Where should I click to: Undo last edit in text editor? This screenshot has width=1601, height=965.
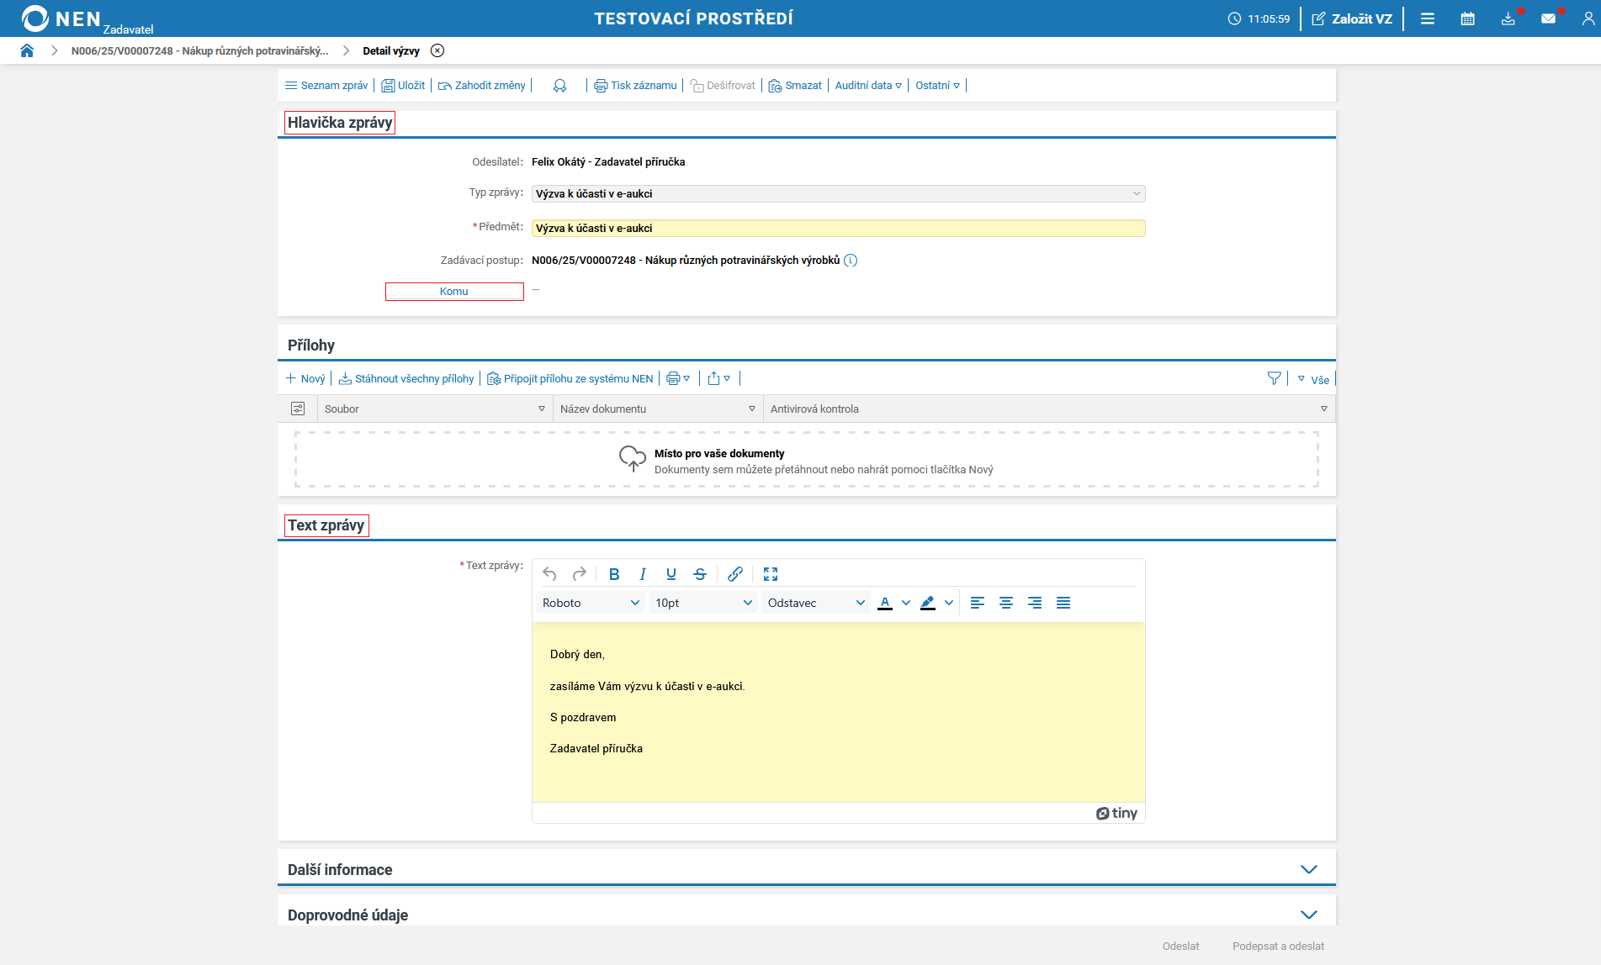tap(549, 574)
